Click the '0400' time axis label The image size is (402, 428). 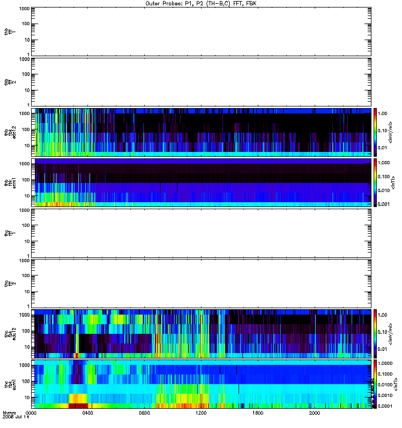pyautogui.click(x=87, y=413)
